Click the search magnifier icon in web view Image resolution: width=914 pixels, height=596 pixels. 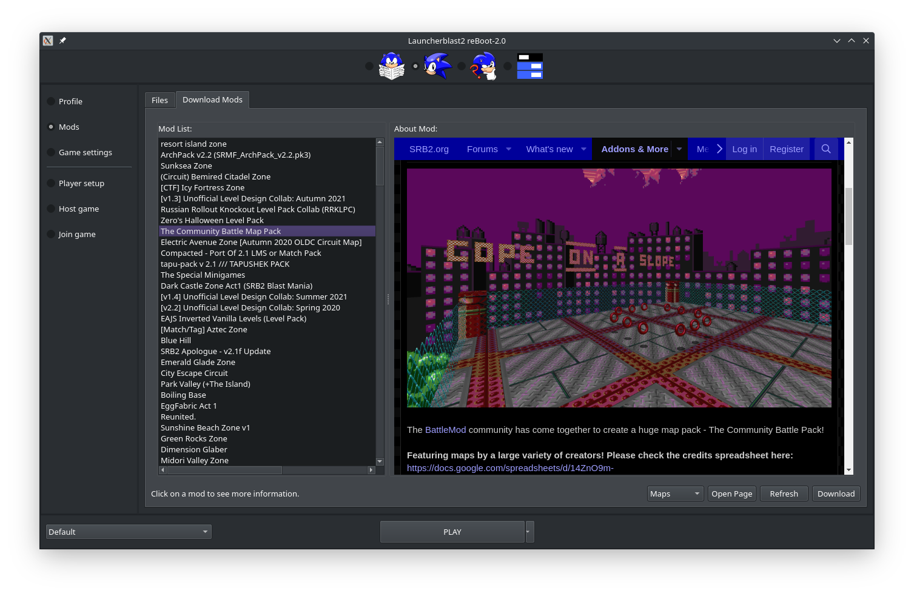click(826, 149)
